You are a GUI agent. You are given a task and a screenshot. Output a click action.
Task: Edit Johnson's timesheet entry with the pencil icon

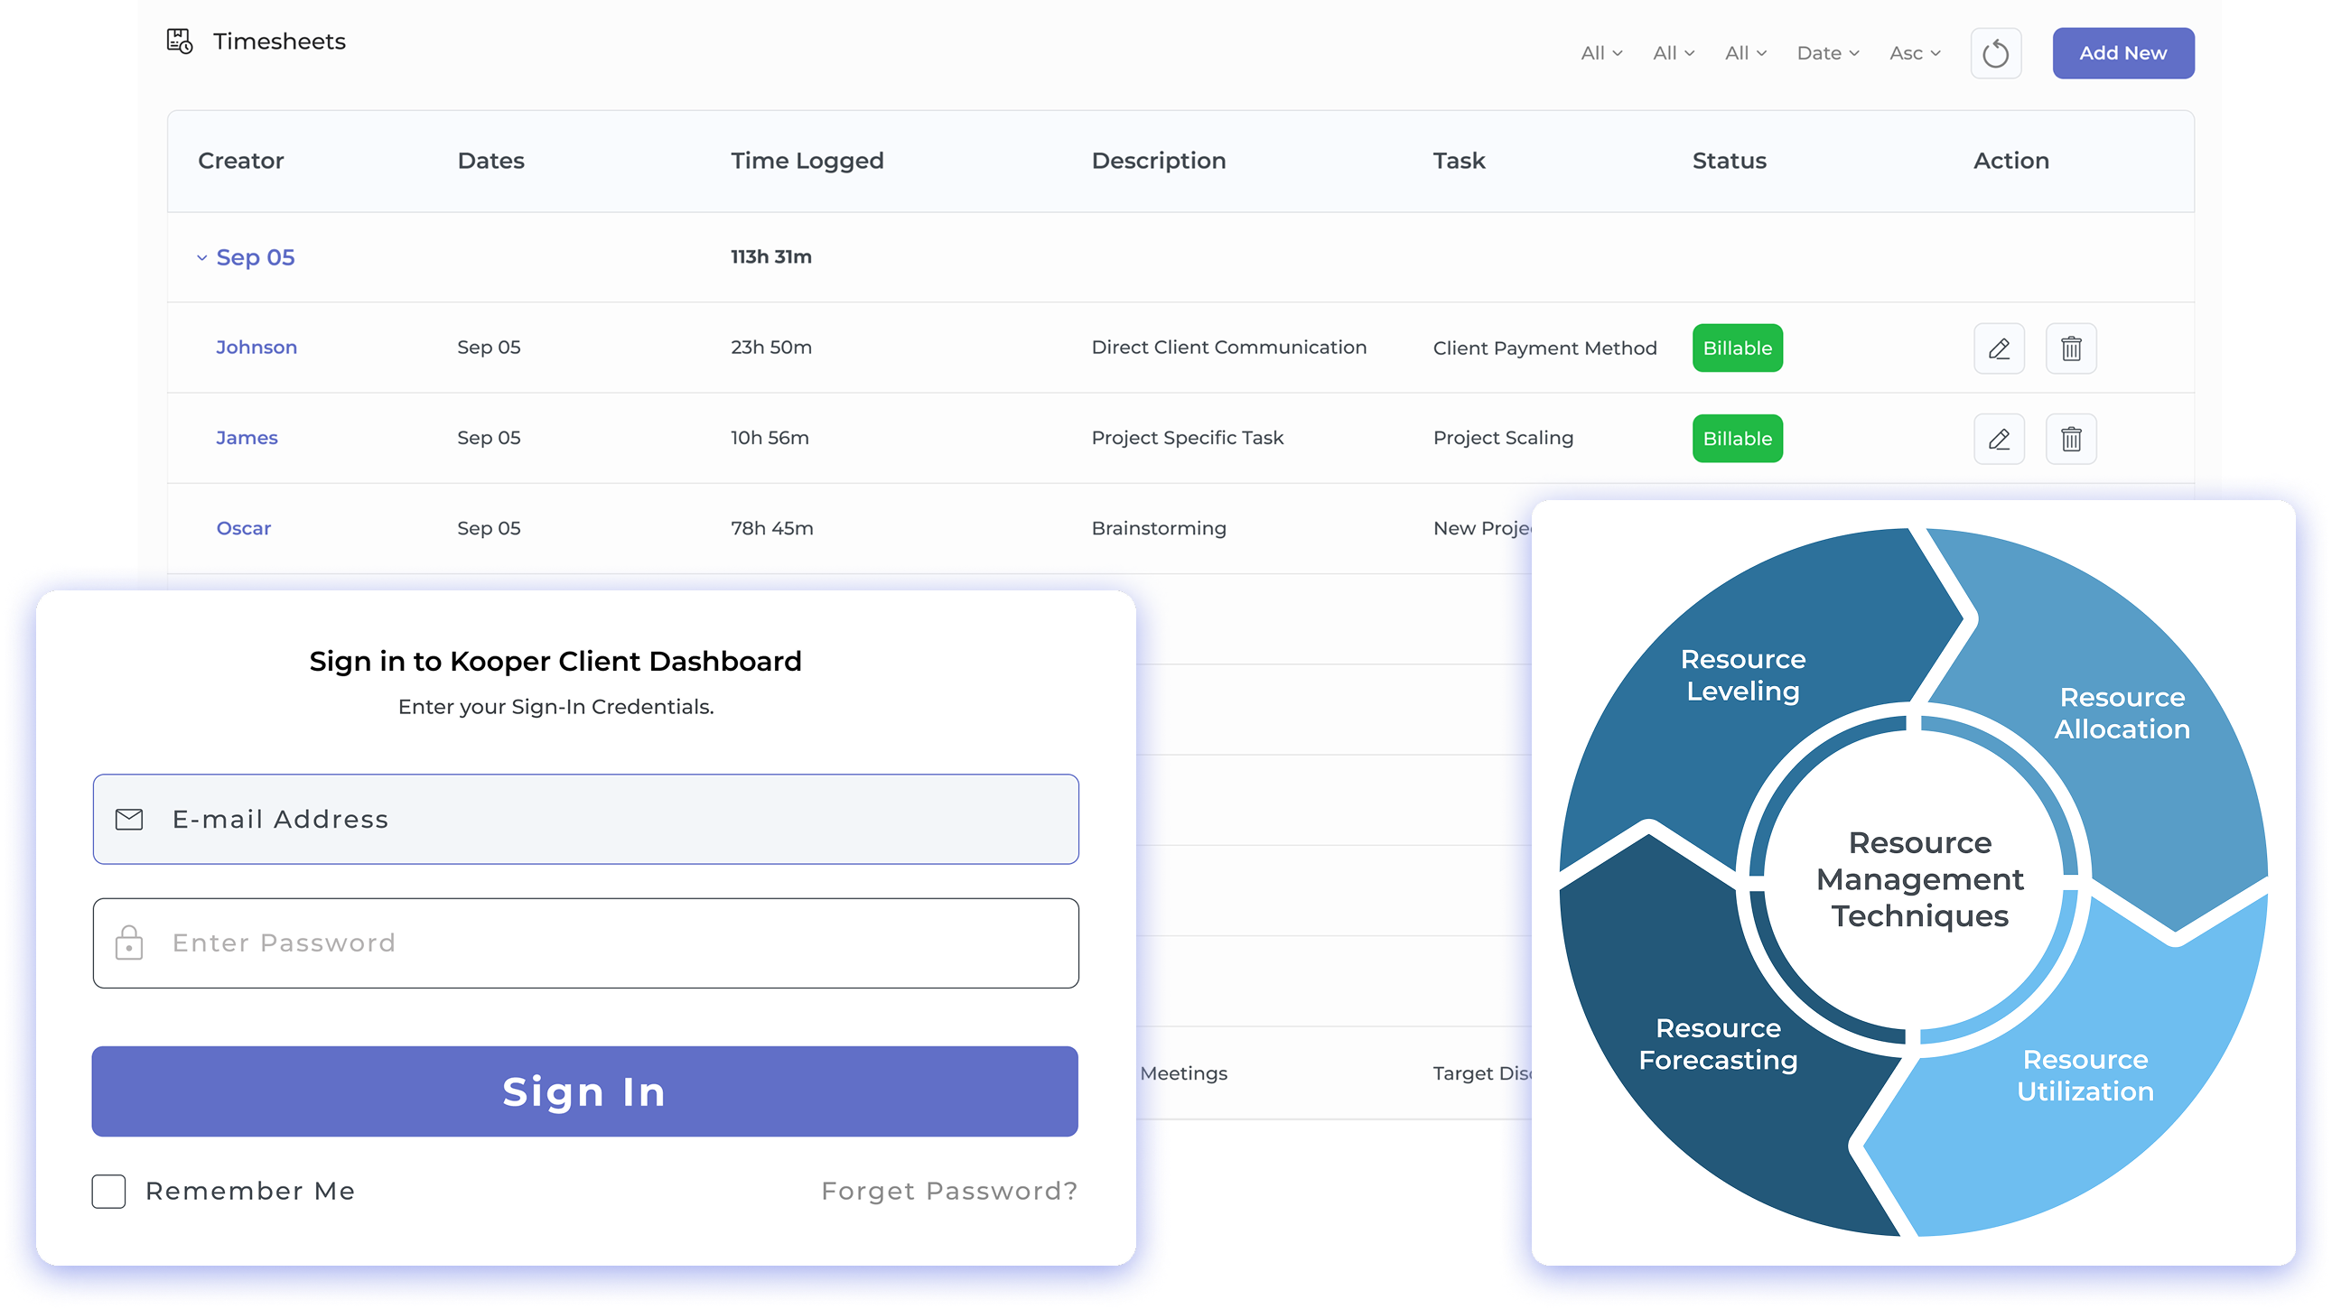[1999, 348]
